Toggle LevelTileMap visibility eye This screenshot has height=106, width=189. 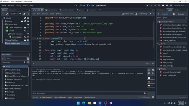[28, 40]
